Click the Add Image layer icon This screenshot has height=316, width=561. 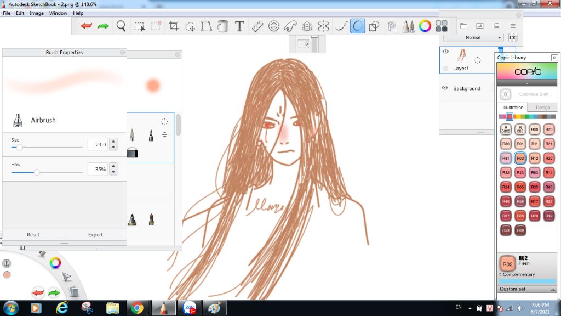[x=480, y=26]
